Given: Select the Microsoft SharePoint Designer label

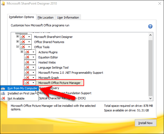Looking at the screenshot, I should tap(53, 37).
